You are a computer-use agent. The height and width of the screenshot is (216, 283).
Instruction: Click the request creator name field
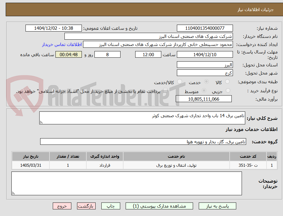[x=158, y=44]
